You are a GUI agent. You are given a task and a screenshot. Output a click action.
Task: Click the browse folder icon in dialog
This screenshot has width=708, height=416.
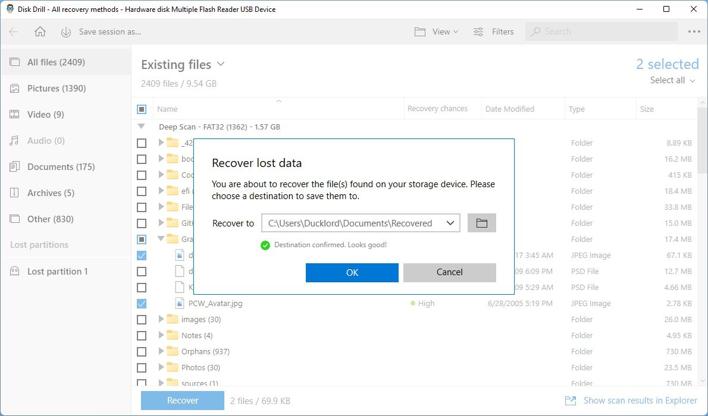pyautogui.click(x=482, y=223)
